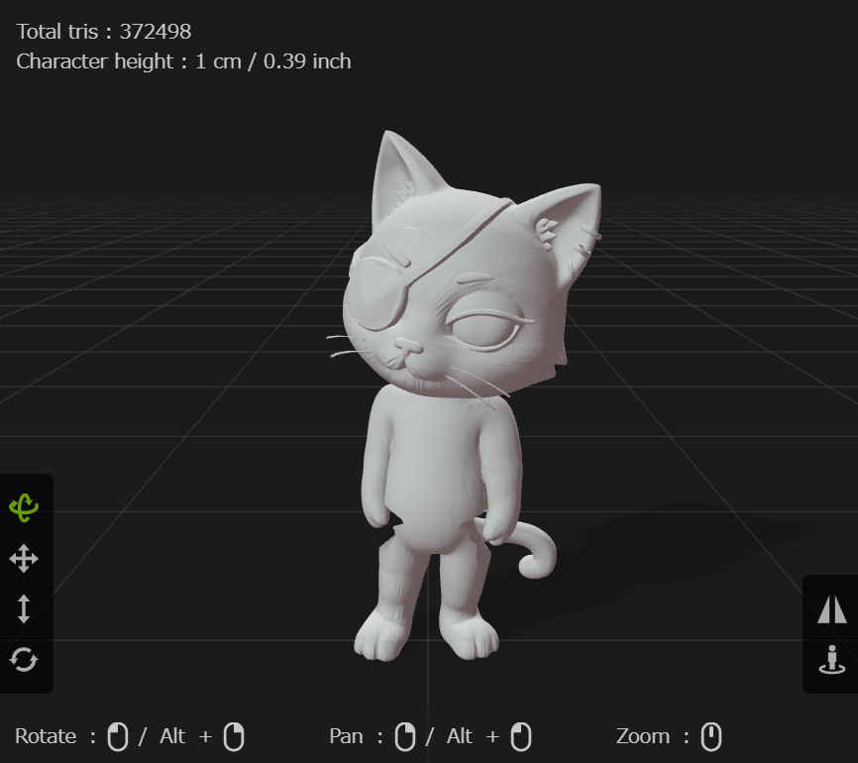Viewport: 858px width, 763px height.
Task: Click the Alt mouse icon for panning
Action: pos(521,736)
